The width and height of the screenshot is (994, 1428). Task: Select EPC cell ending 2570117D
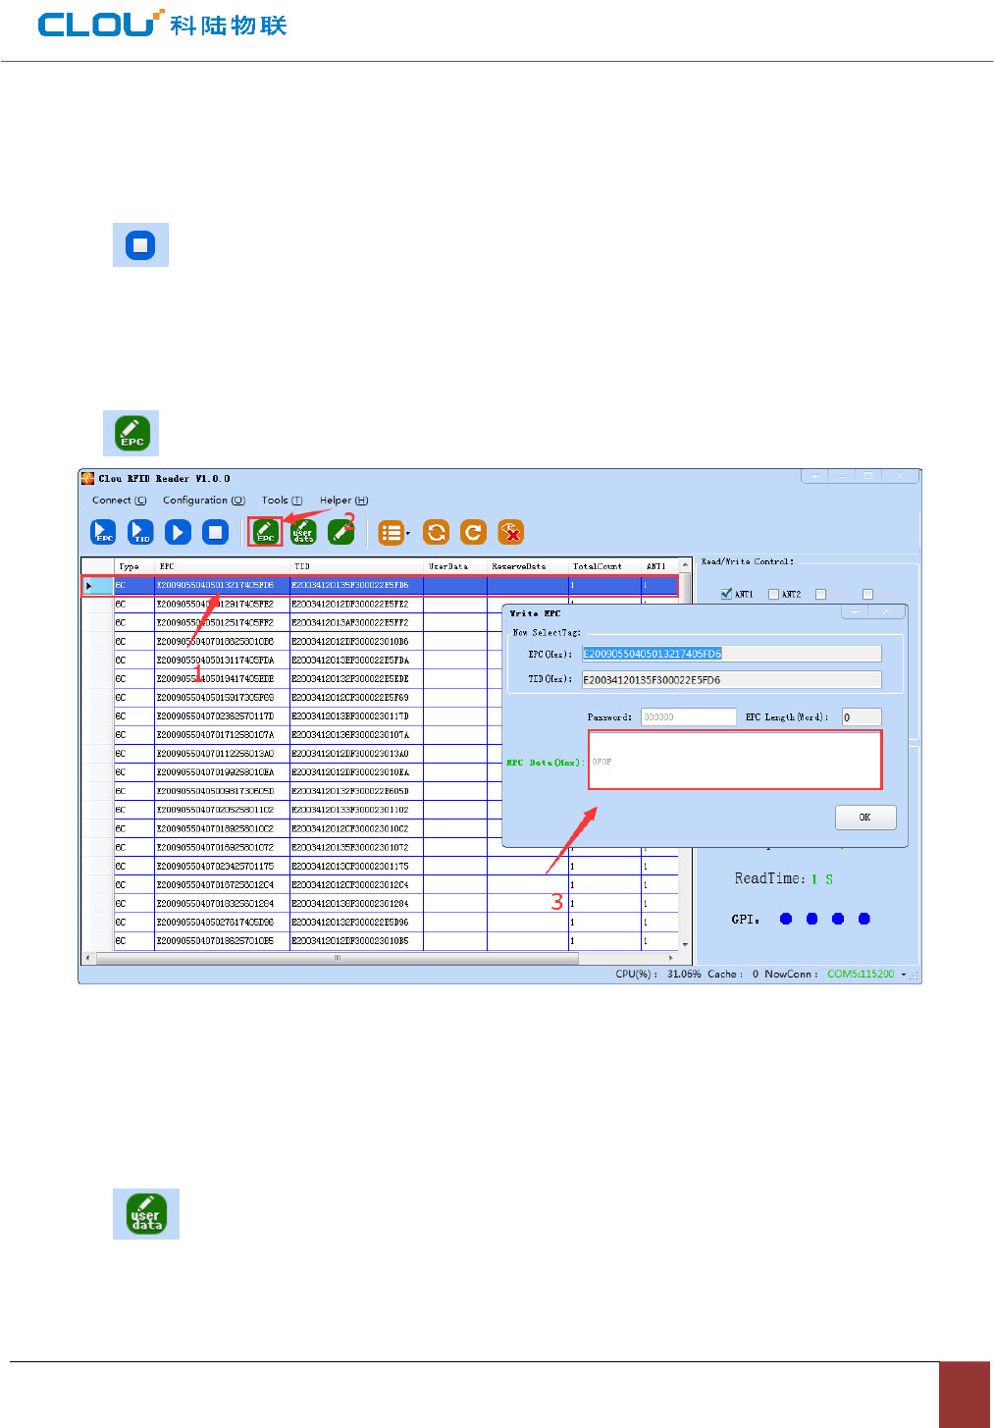(222, 716)
